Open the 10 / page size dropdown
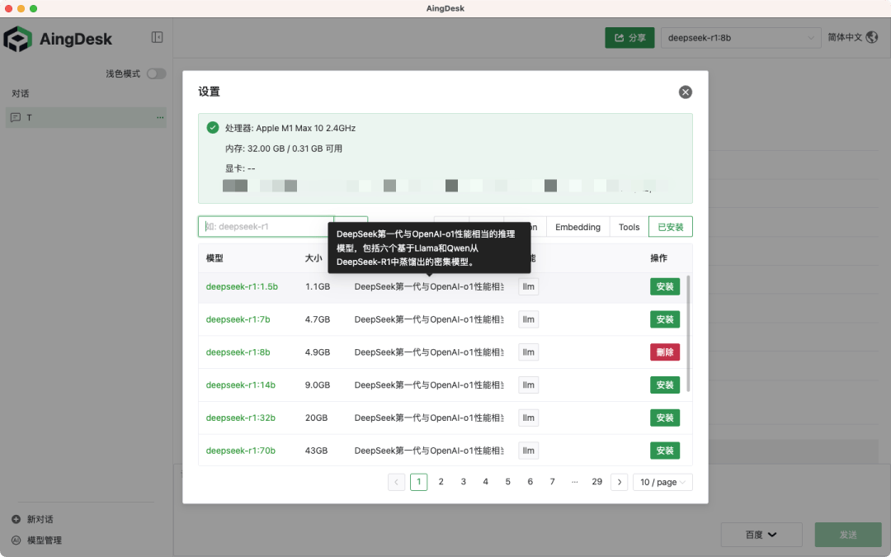This screenshot has width=891, height=557. click(x=662, y=482)
